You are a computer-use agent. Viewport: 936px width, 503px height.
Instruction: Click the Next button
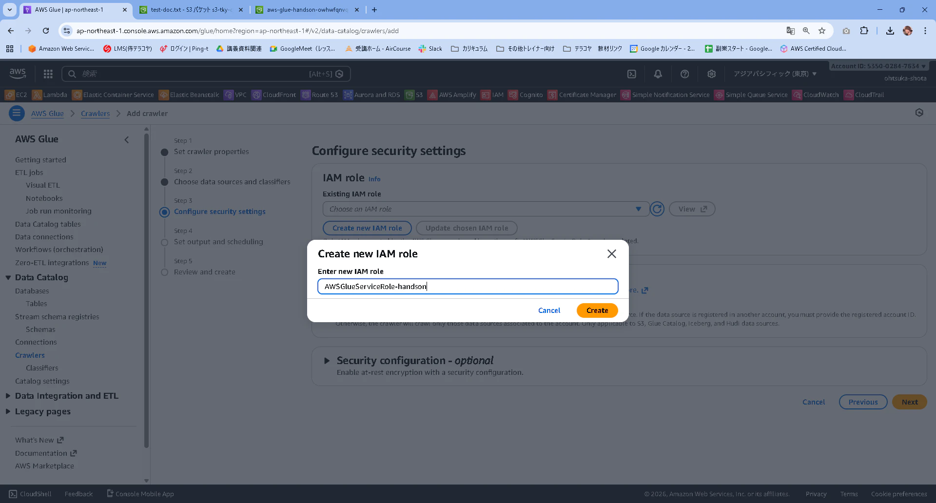point(910,402)
